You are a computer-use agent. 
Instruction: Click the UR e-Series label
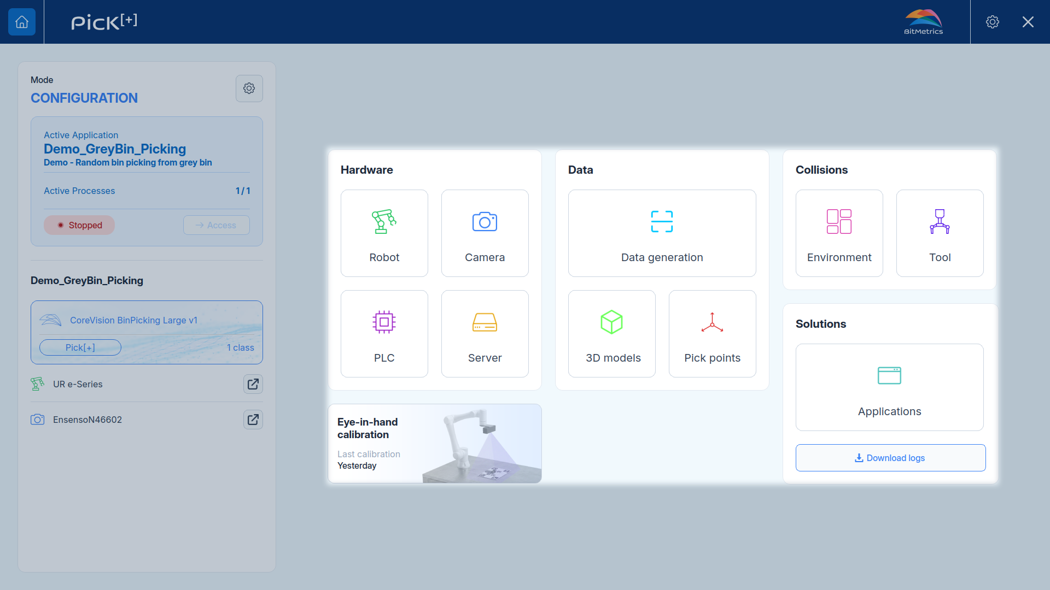point(78,384)
